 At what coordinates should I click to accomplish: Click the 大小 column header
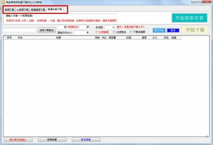[x=155, y=38]
